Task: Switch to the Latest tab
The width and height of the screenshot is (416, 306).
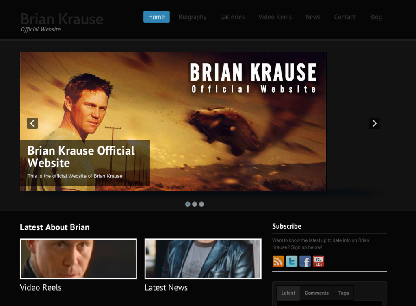Action: click(x=288, y=293)
